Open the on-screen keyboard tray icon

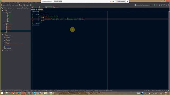coord(138,93)
